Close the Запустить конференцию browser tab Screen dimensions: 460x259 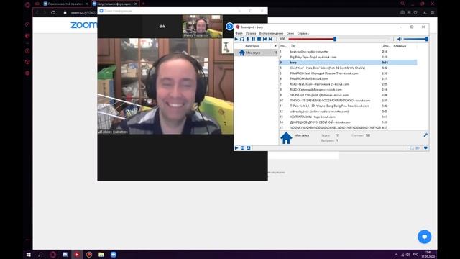tap(136, 4)
